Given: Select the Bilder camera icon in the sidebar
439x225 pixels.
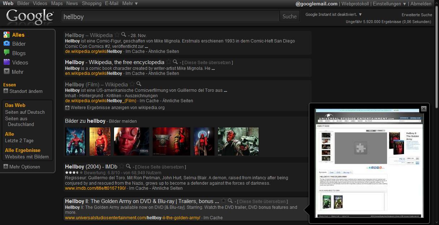Looking at the screenshot, I should click(6, 44).
